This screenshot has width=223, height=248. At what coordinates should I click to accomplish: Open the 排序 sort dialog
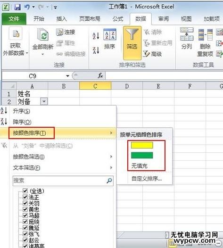[x=109, y=39]
